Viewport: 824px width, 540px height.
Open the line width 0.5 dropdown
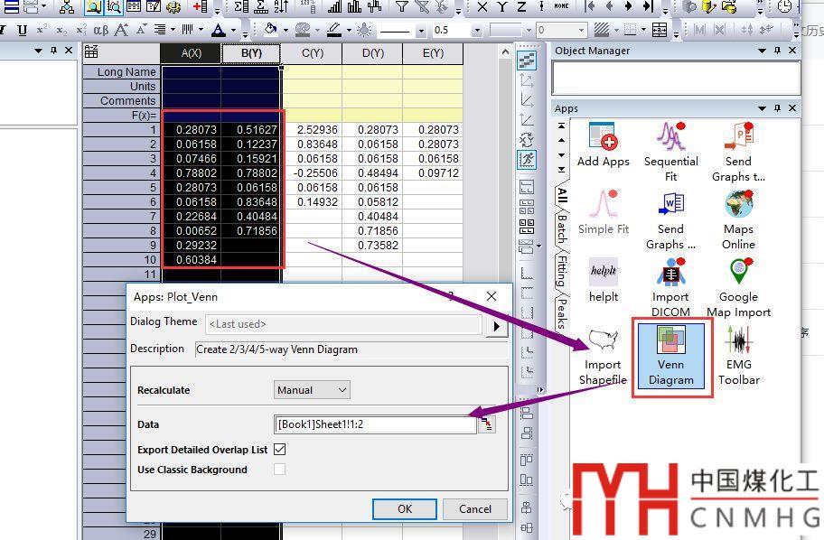477,31
